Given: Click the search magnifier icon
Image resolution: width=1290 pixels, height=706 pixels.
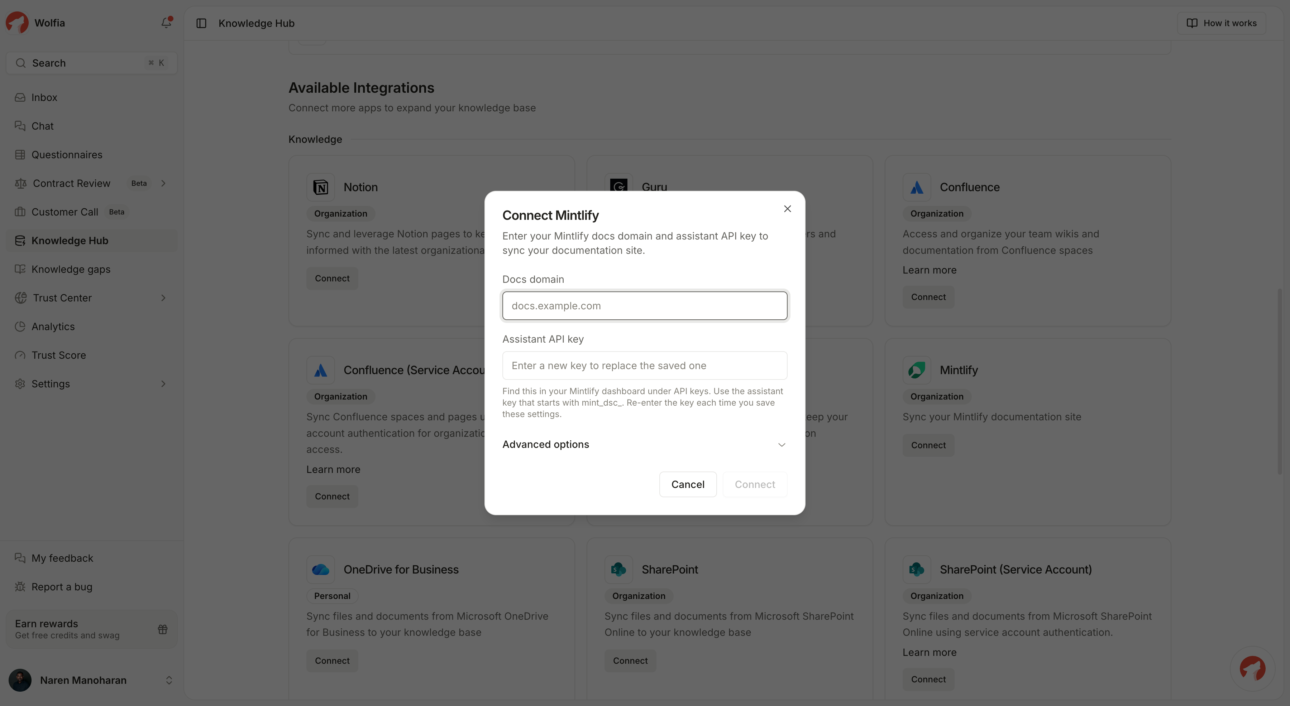Looking at the screenshot, I should click(20, 63).
